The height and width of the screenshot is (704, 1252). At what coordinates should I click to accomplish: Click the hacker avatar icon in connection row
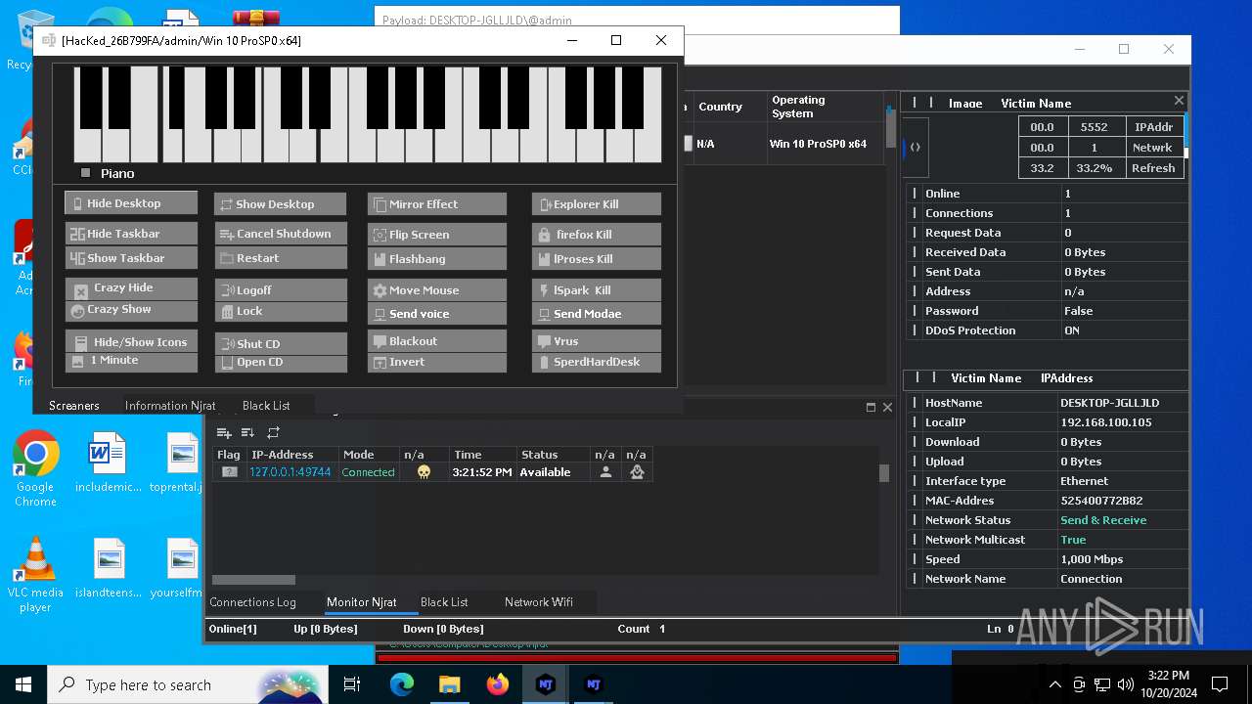[x=637, y=472]
